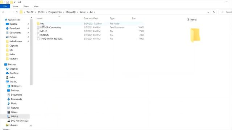This screenshot has height=130, width=232.
Task: Open Downloads under This PC
Action: point(16,99)
